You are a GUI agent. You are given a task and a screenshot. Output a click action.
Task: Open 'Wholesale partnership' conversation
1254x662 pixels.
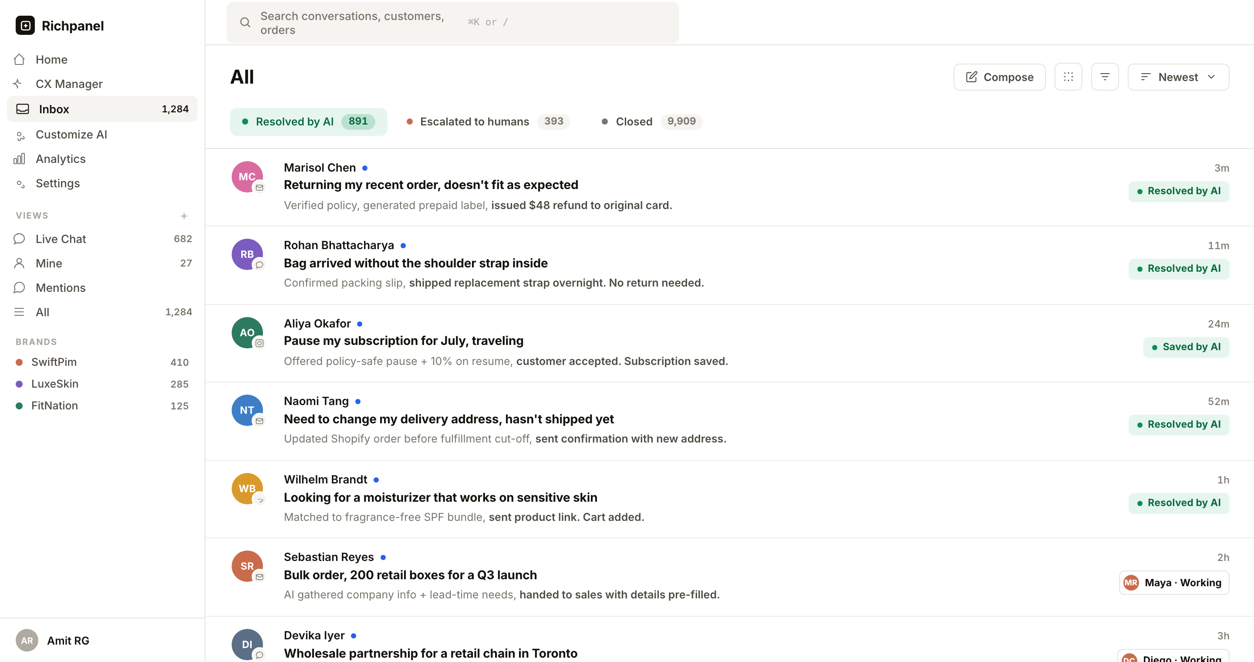tap(430, 653)
